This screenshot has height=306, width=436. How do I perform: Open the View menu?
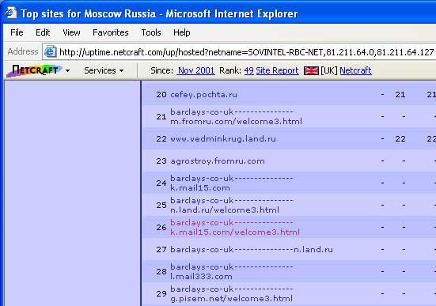tap(71, 32)
